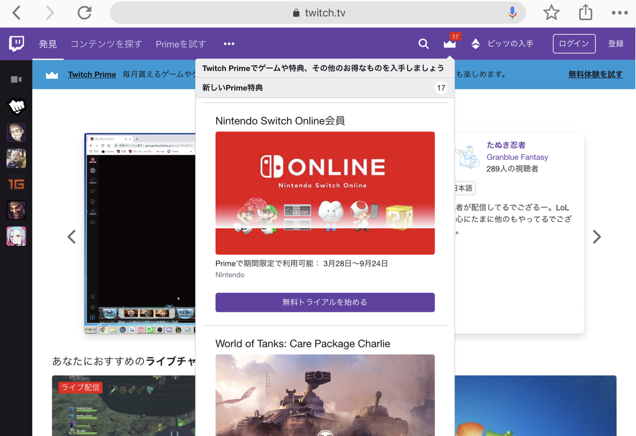636x436 pixels.
Task: Click the 289人の視聴者 viewer count
Action: point(513,169)
